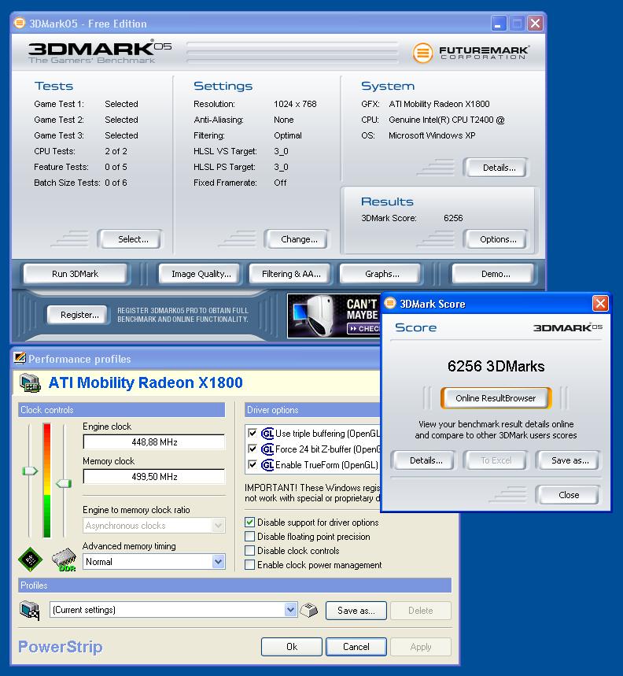Open the Graphs window

coord(382,274)
